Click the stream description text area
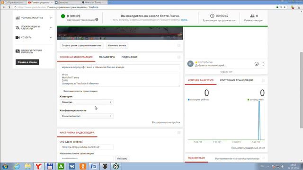303x170 pixels. tap(120, 79)
